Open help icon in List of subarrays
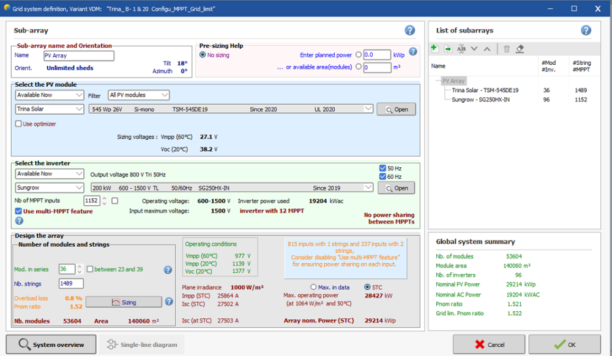Viewport: 612px width, 356px height. 586,31
